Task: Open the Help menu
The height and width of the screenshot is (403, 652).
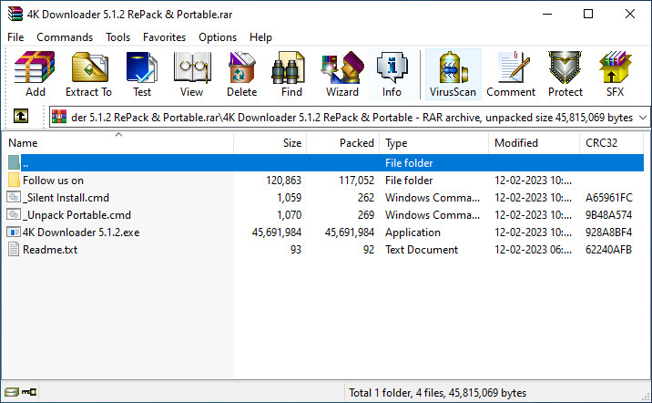Action: click(x=260, y=37)
